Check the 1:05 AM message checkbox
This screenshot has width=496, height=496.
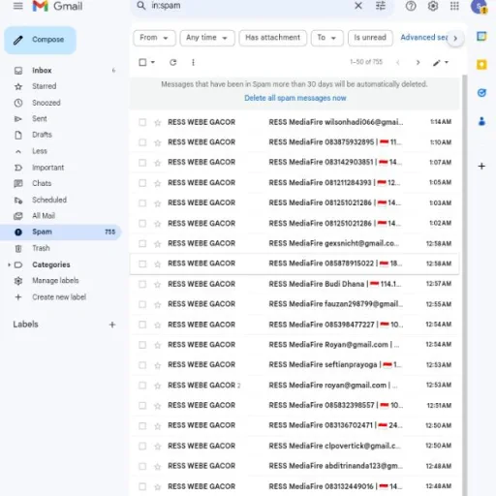click(142, 183)
